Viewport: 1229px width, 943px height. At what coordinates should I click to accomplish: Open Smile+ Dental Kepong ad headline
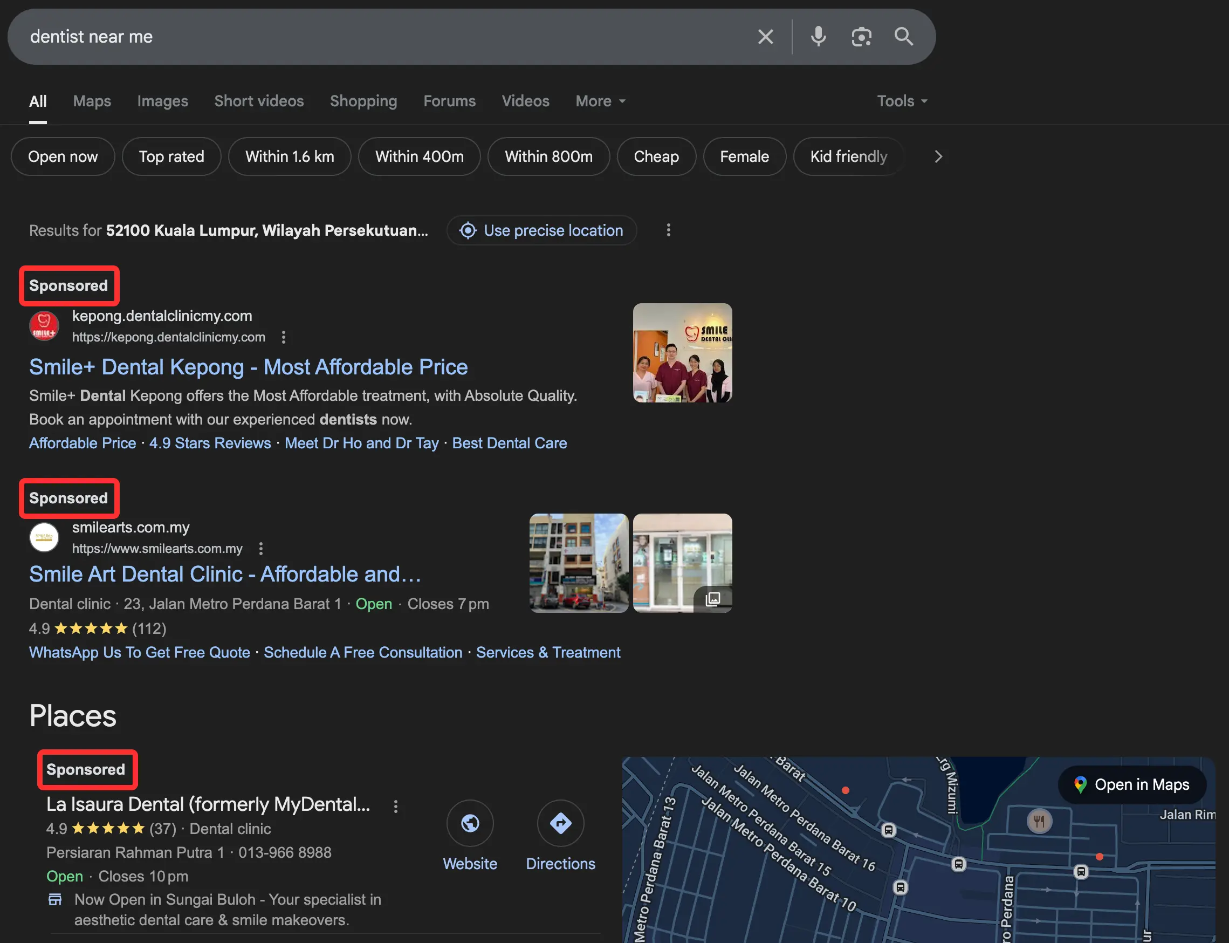pos(248,367)
